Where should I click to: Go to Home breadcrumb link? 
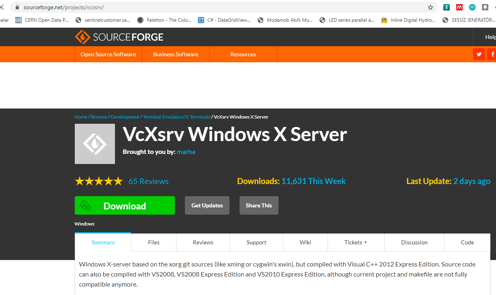point(81,117)
